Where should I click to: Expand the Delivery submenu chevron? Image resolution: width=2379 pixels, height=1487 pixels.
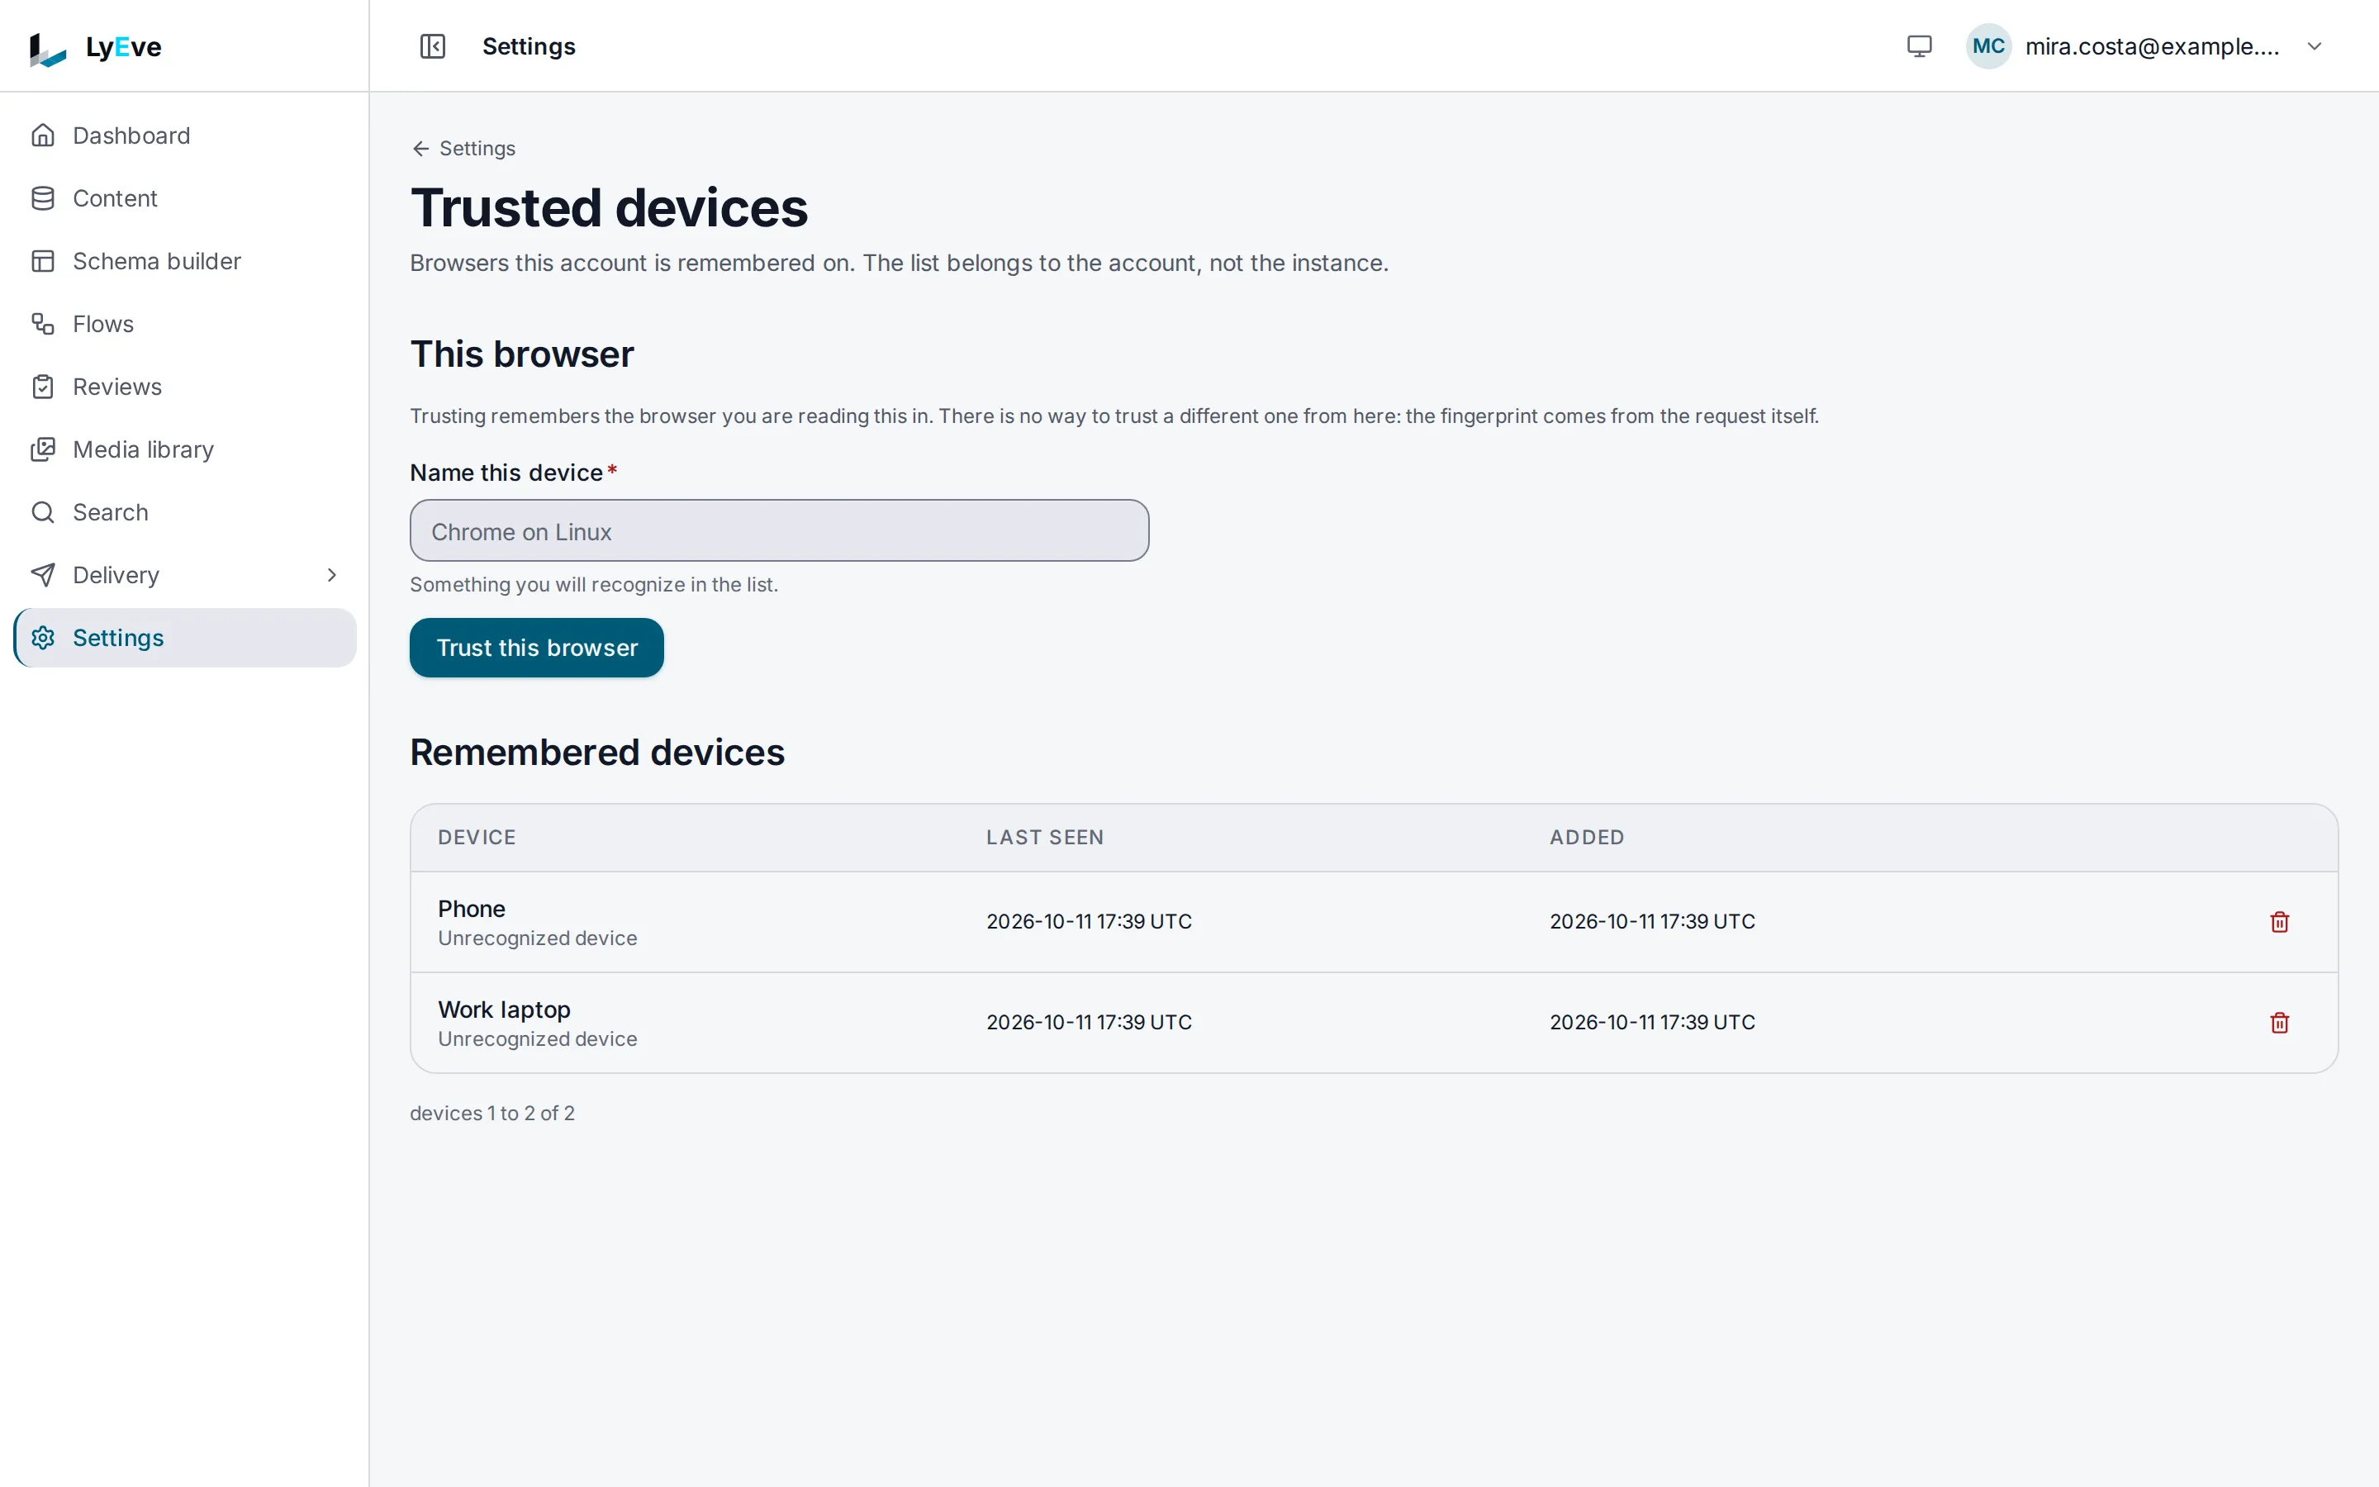click(x=331, y=575)
